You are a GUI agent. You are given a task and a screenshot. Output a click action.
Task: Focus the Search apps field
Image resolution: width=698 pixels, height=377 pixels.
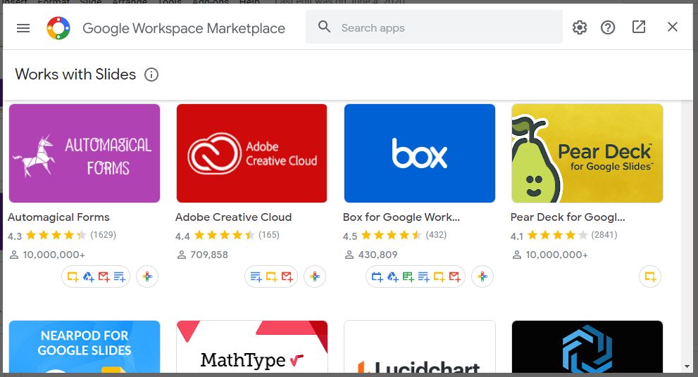(434, 27)
